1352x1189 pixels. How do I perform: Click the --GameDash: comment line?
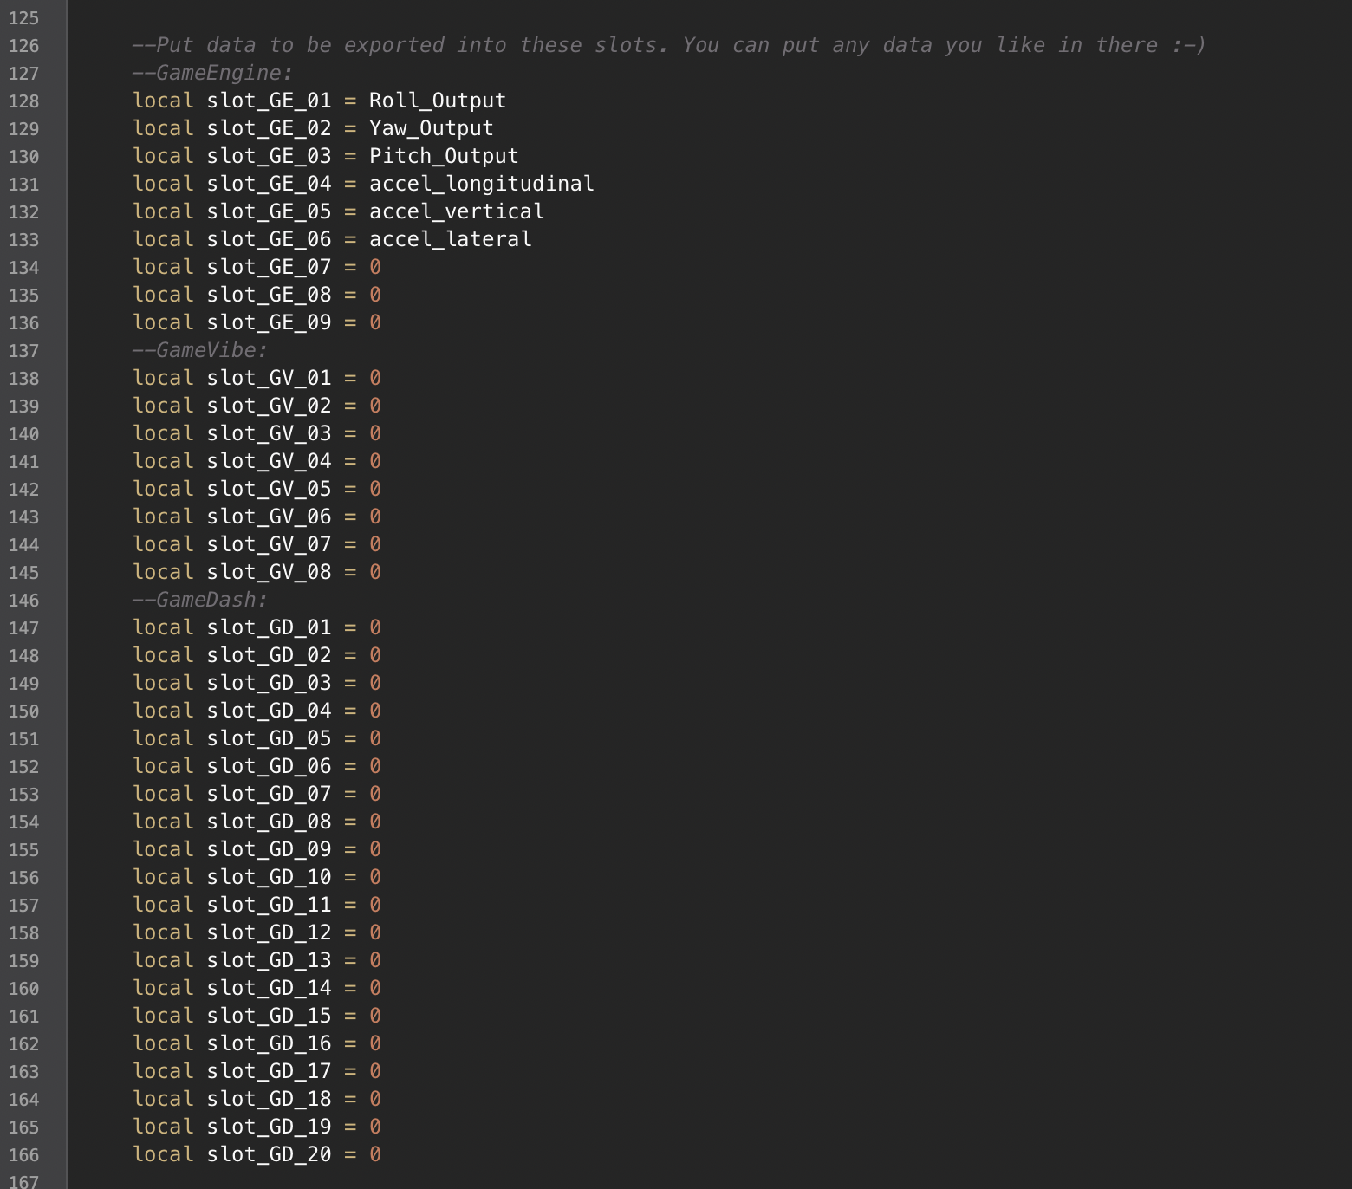coord(199,600)
